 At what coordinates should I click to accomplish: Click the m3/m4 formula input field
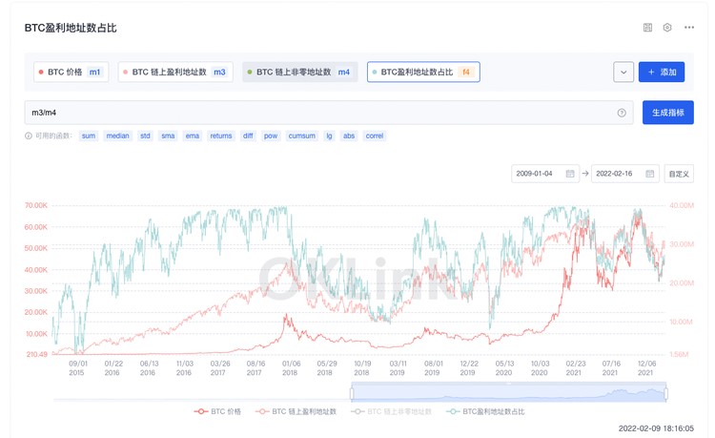(315, 113)
